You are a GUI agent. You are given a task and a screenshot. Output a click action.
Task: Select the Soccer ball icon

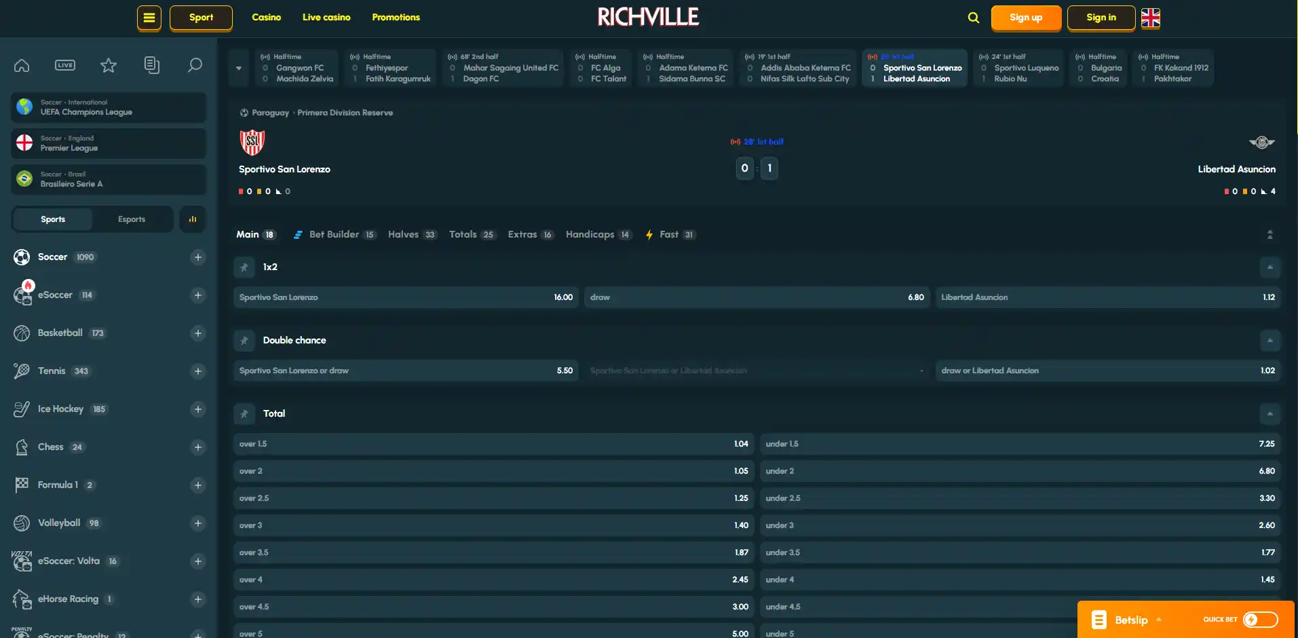click(x=22, y=257)
